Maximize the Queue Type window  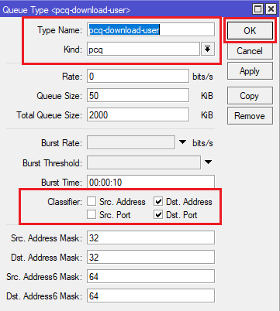click(x=258, y=9)
